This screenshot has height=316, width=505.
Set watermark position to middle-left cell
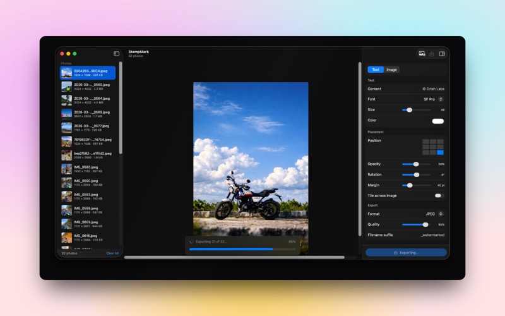pyautogui.click(x=425, y=147)
